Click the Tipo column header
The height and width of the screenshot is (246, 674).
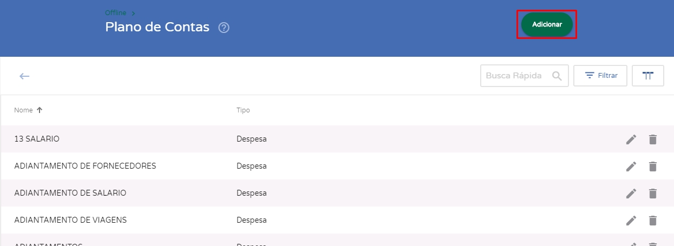pyautogui.click(x=243, y=110)
